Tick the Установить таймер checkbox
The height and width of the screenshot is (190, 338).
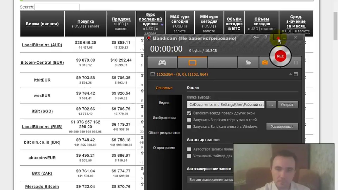[189, 156]
